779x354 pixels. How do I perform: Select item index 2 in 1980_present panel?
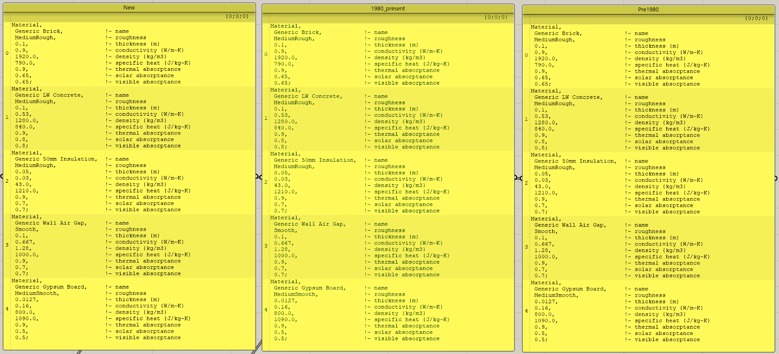pyautogui.click(x=266, y=182)
